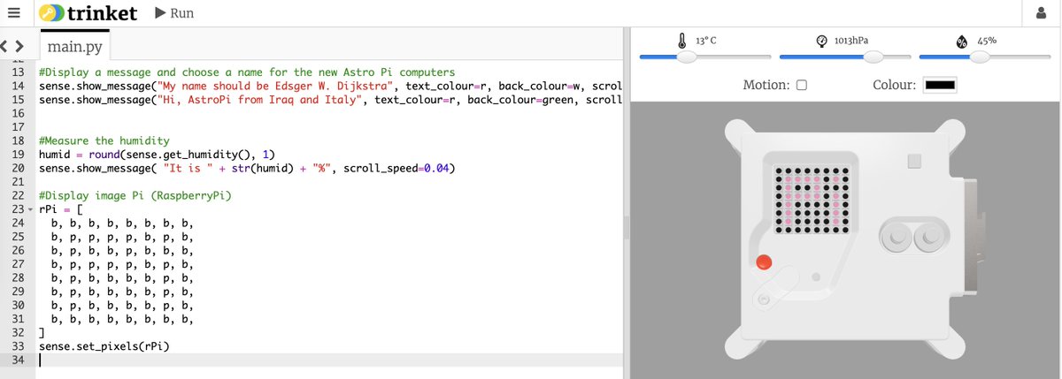Click the humidity droplet icon

pos(962,42)
